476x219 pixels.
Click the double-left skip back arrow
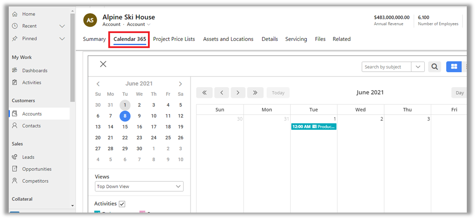coord(204,92)
